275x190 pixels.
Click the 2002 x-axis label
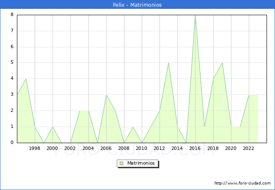[70, 148]
